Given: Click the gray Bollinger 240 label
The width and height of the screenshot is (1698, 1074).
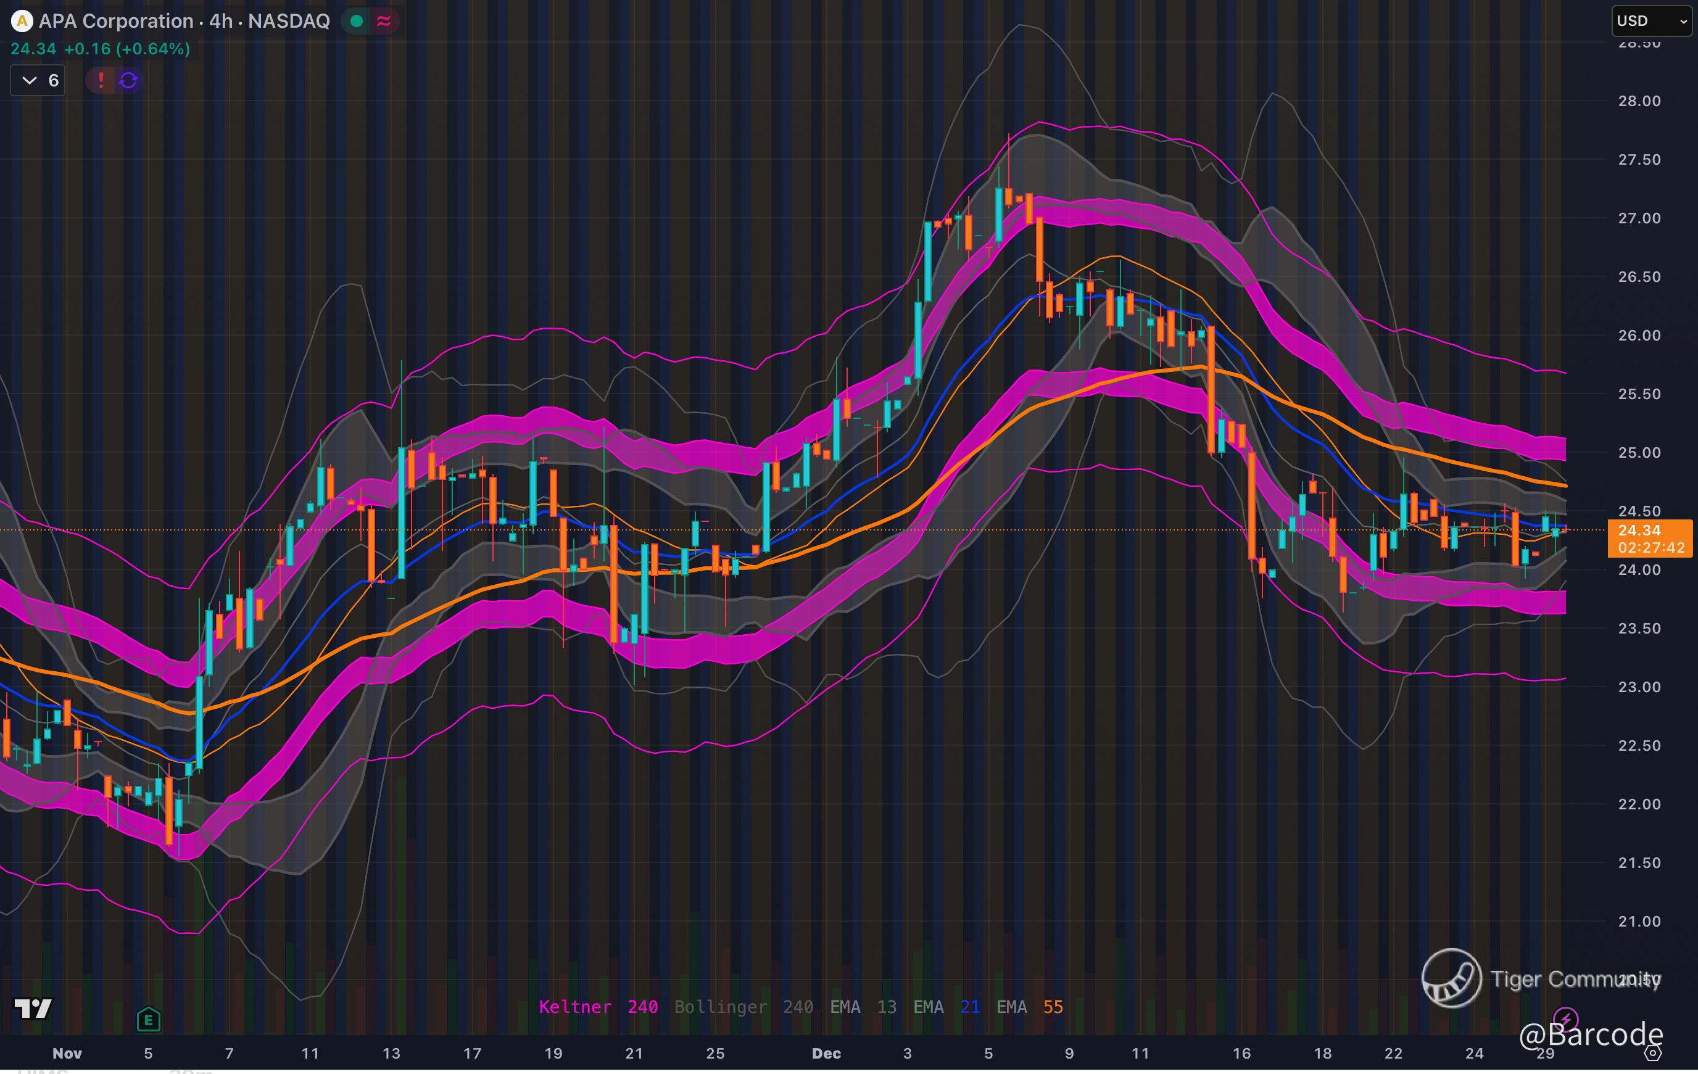Looking at the screenshot, I should [743, 1007].
